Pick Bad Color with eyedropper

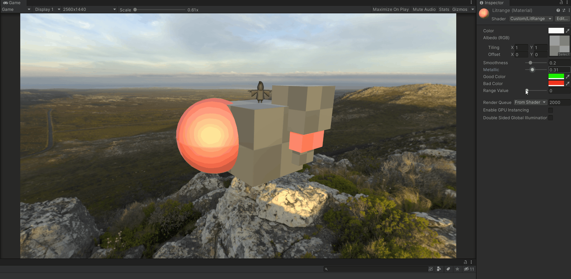[x=568, y=83]
